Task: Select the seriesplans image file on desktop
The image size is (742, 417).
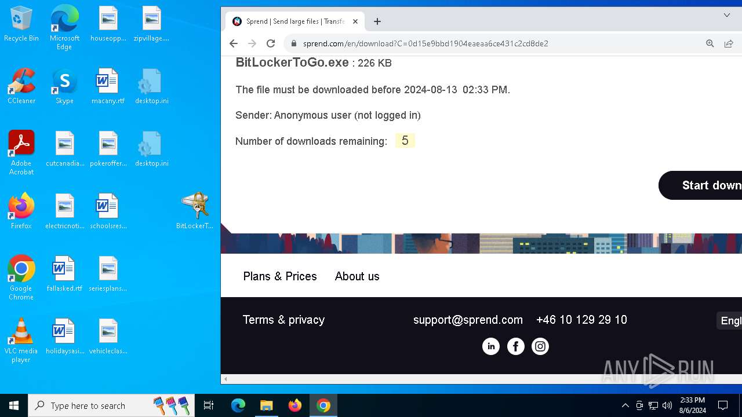Action: [x=108, y=274]
